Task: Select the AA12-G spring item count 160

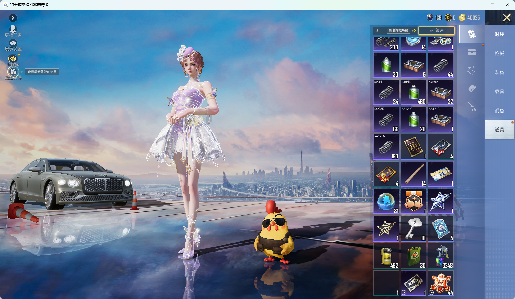Action: click(386, 147)
